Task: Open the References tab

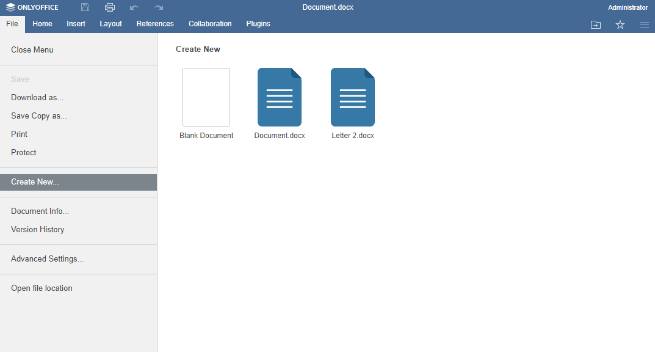Action: coord(155,24)
